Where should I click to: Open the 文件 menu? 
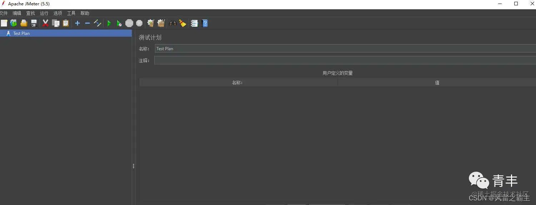click(4, 13)
